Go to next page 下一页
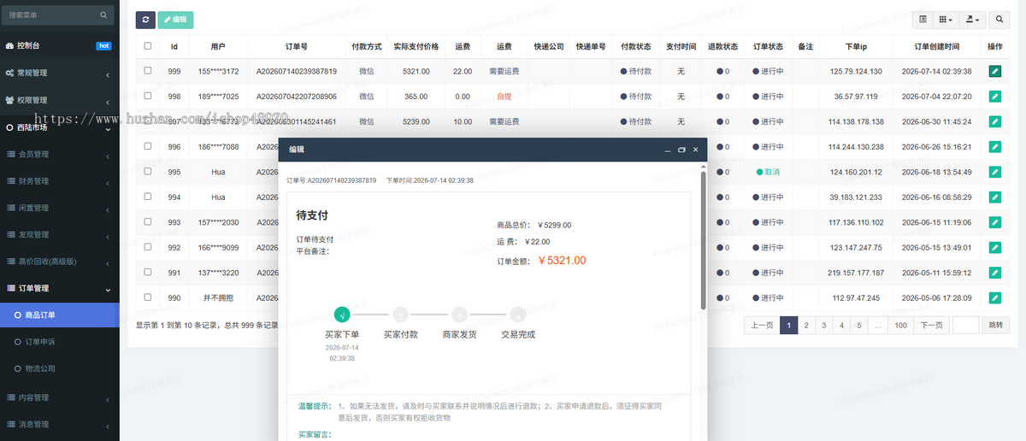1026x441 pixels. 931,325
